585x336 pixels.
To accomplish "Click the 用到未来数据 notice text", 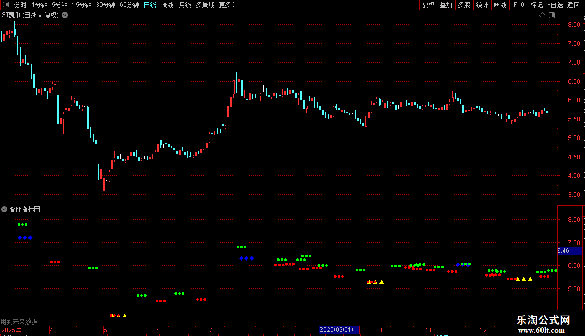I will click(x=19, y=322).
